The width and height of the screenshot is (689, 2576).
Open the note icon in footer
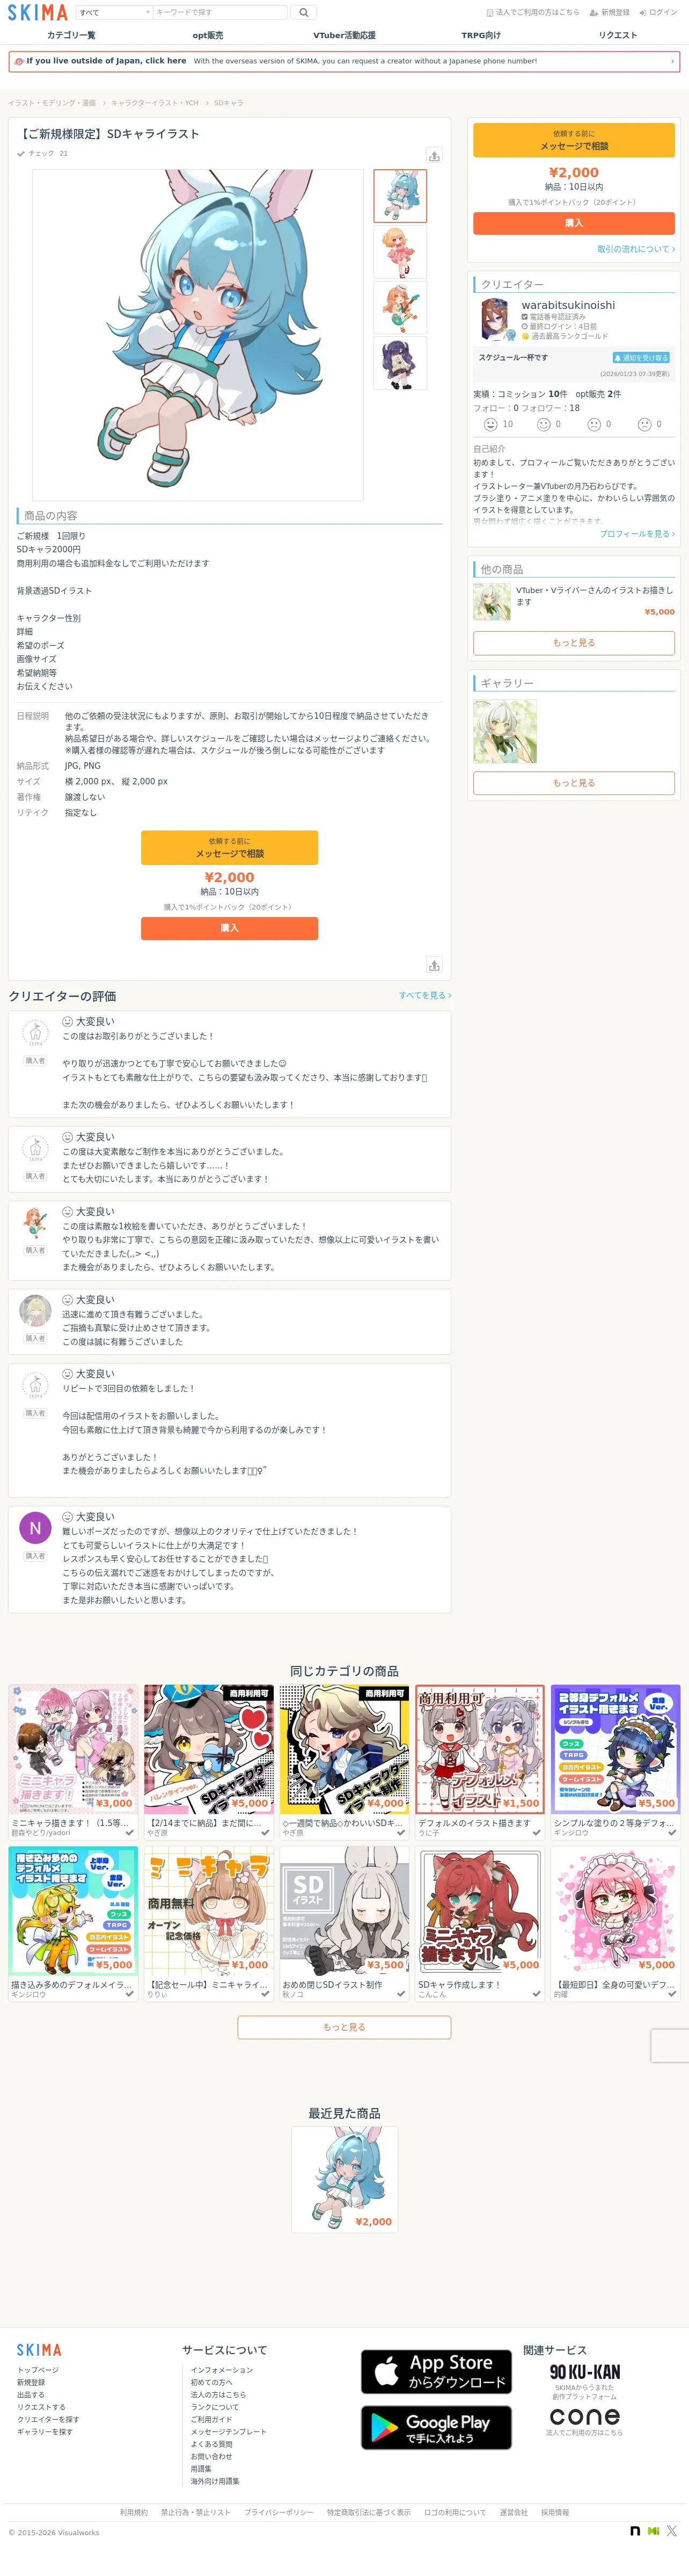coord(635,2531)
